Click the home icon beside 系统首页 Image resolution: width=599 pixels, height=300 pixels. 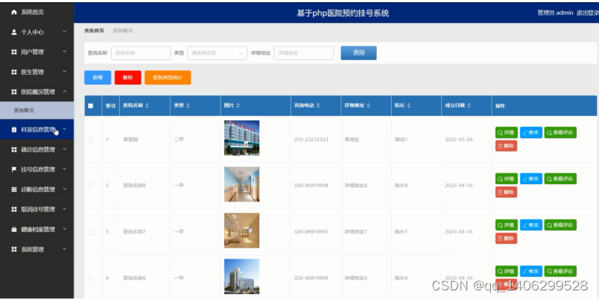(14, 13)
